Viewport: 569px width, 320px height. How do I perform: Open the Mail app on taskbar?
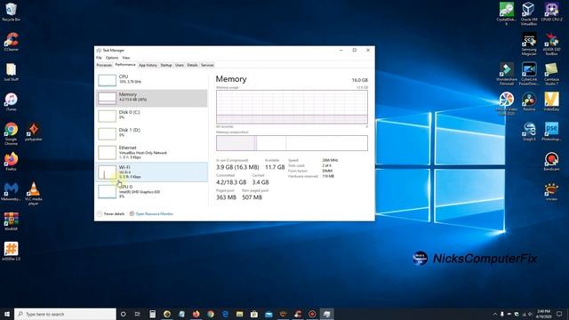point(268,314)
